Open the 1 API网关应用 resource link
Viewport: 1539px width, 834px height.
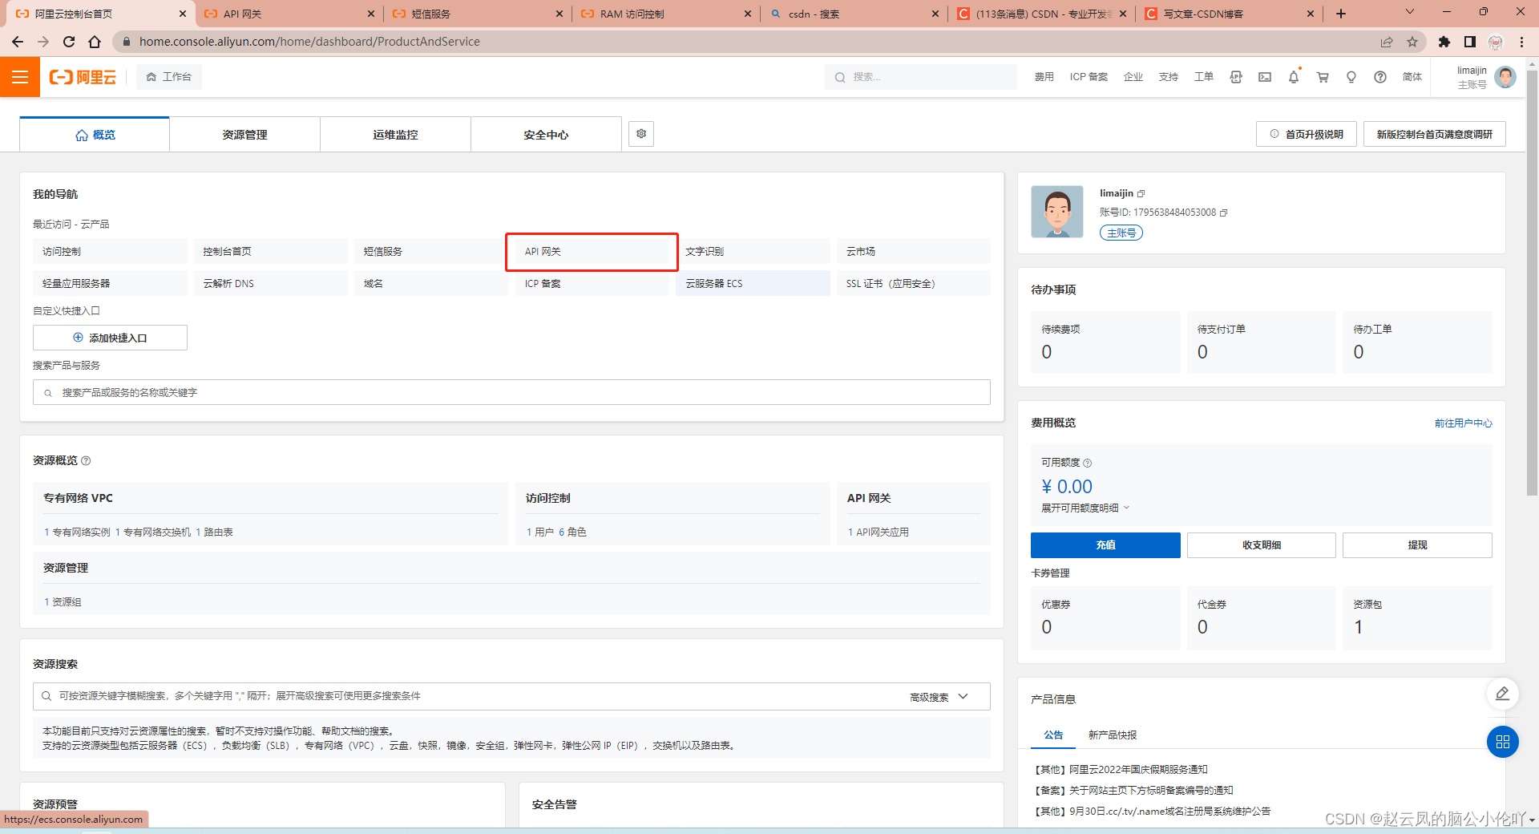click(x=878, y=532)
